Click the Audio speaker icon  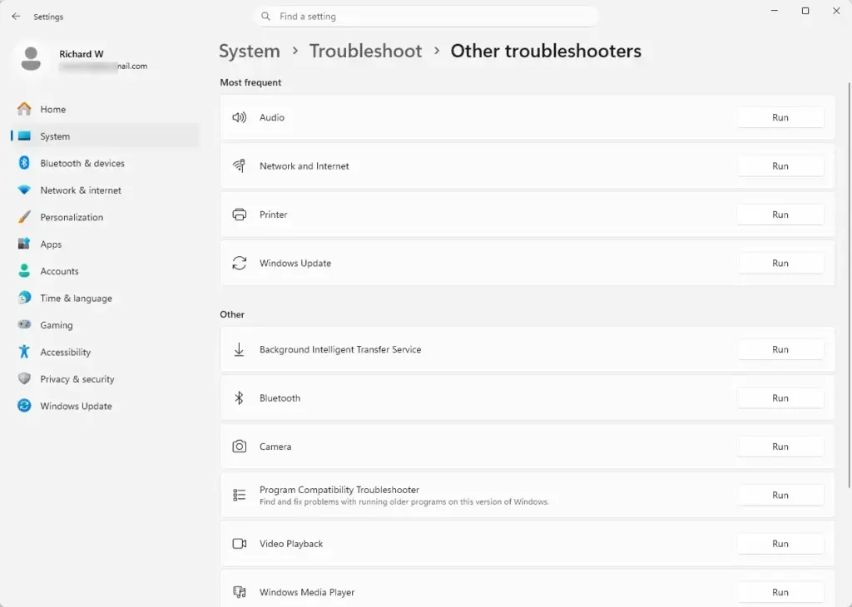click(239, 117)
